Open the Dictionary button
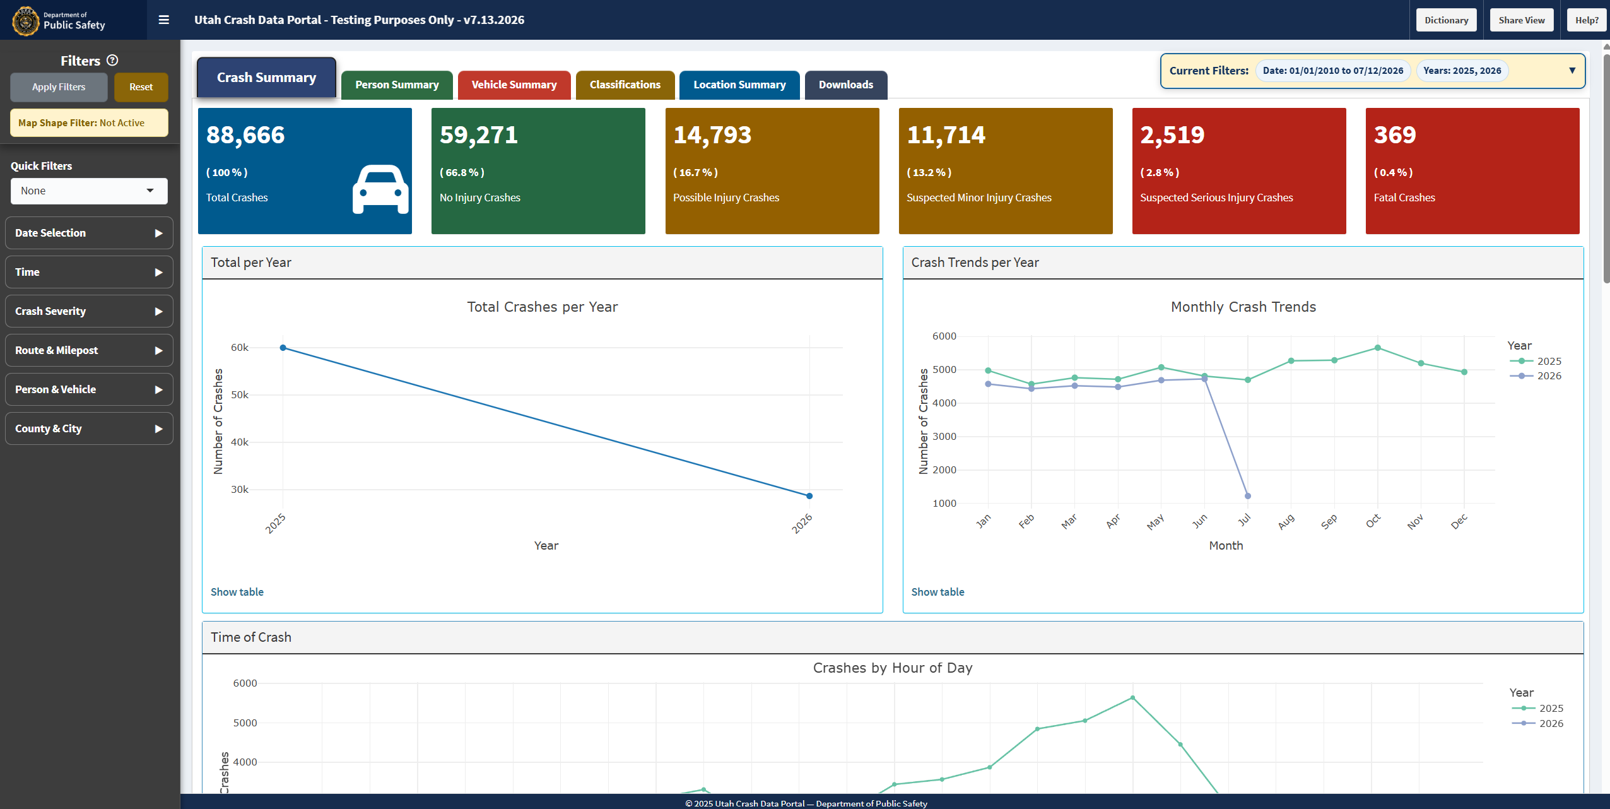The height and width of the screenshot is (809, 1610). click(1446, 20)
